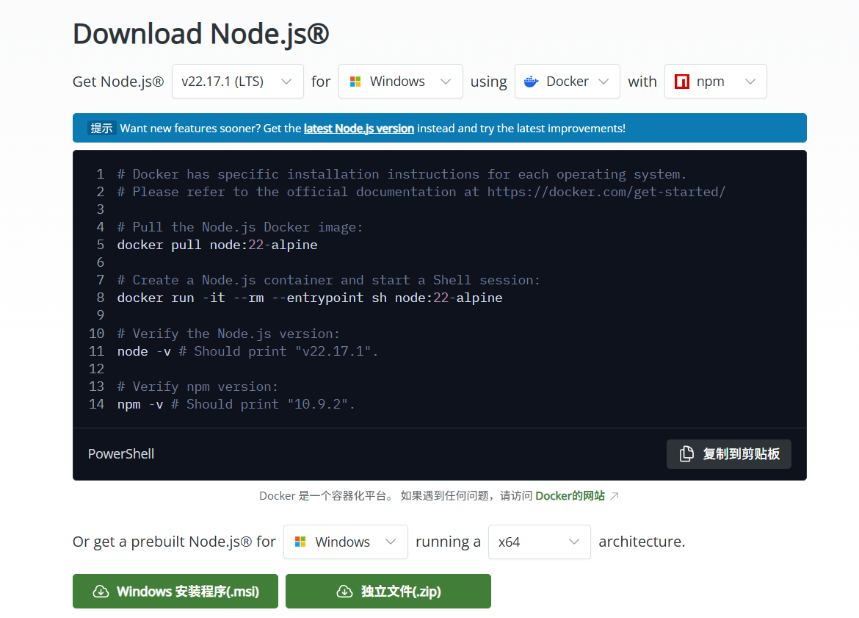Click the first comment line about Docker instructions
Viewport: 859px width, 618px height.
click(x=402, y=174)
